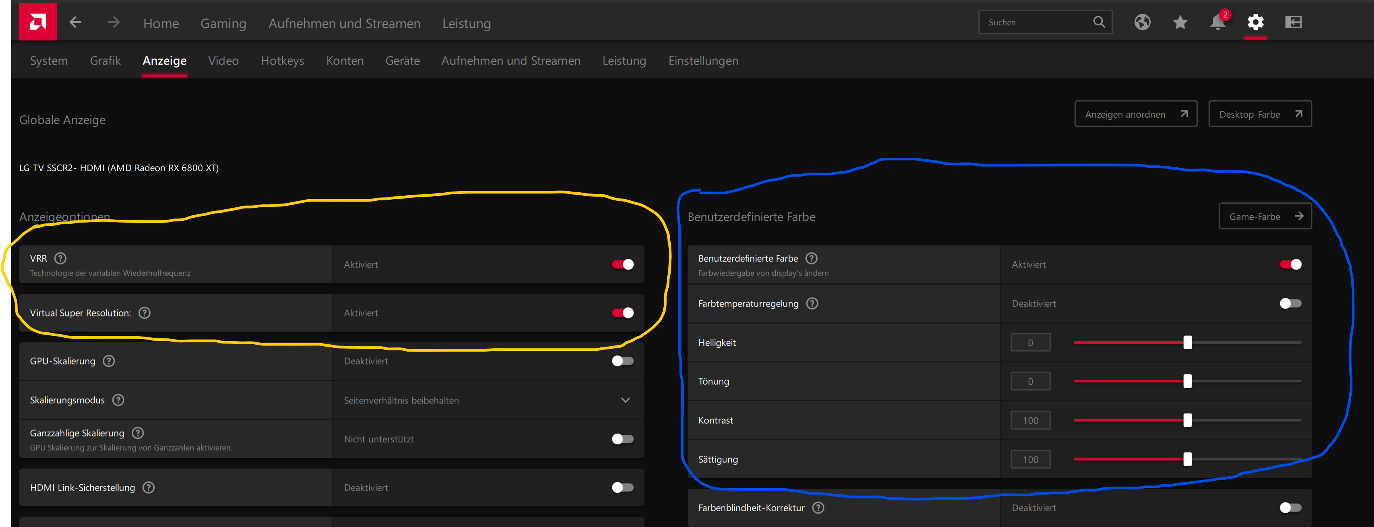This screenshot has width=1374, height=527.
Task: Click the settings gear icon
Action: [1255, 22]
